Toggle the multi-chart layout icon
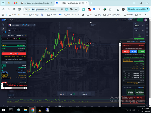 [34, 25]
